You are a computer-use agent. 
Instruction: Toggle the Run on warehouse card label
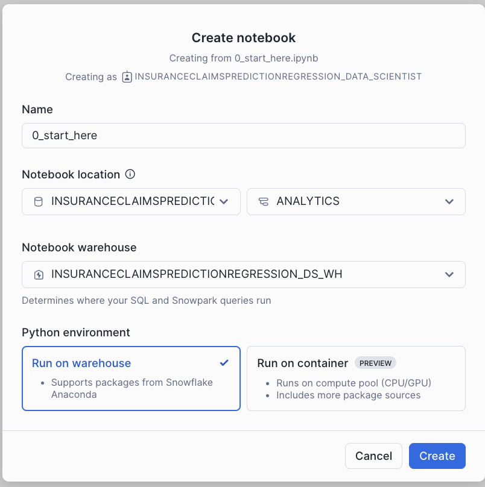[81, 363]
